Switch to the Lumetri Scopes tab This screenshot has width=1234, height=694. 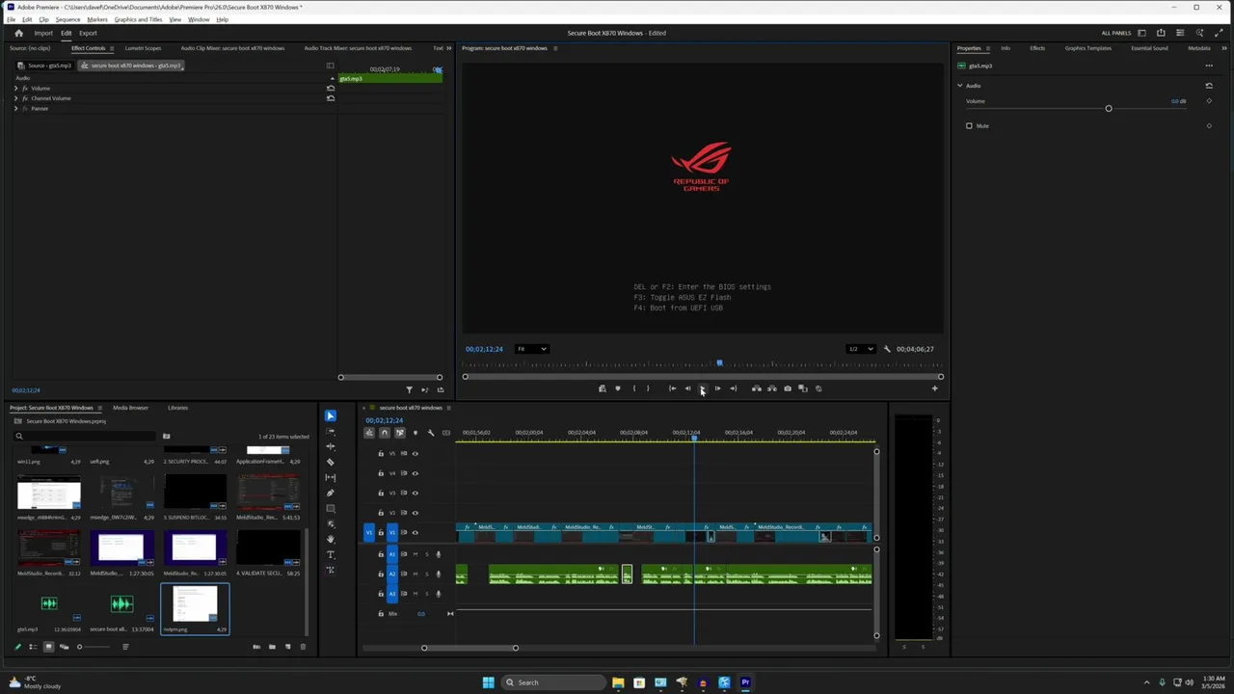143,48
